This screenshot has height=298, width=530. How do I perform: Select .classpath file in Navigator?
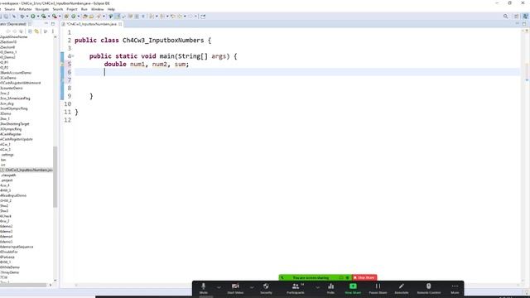point(8,175)
